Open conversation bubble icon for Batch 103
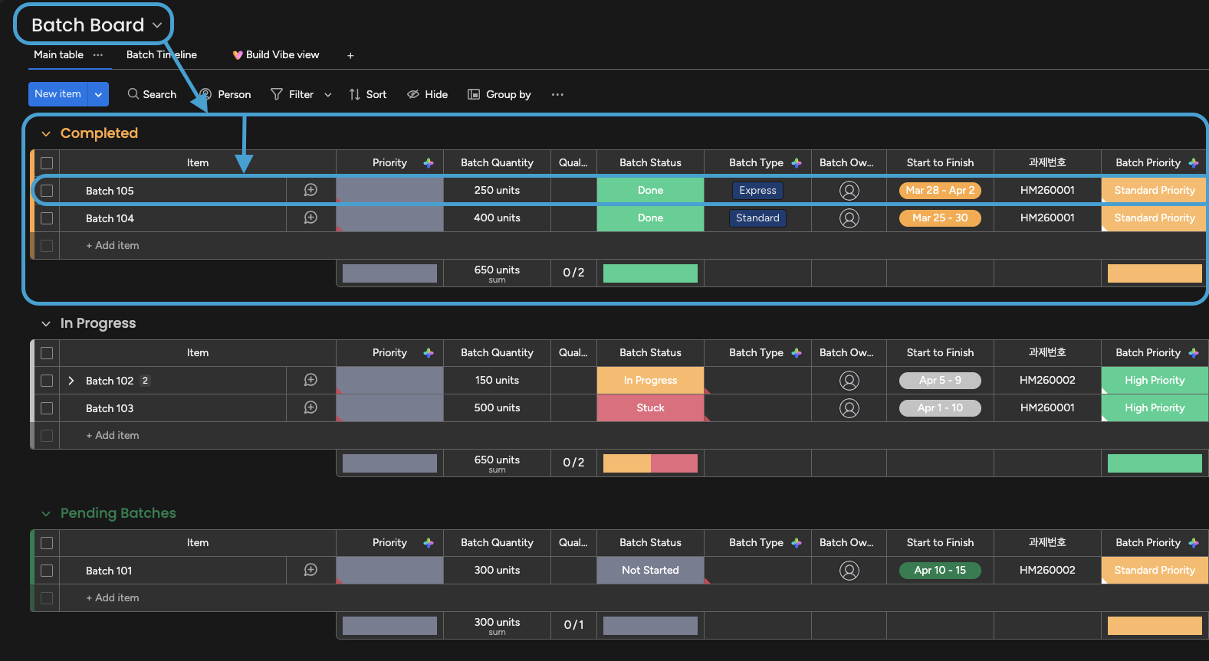 pyautogui.click(x=310, y=407)
